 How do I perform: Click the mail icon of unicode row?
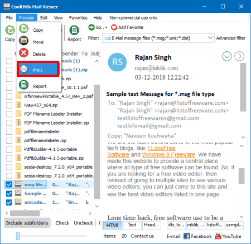pos(18,202)
